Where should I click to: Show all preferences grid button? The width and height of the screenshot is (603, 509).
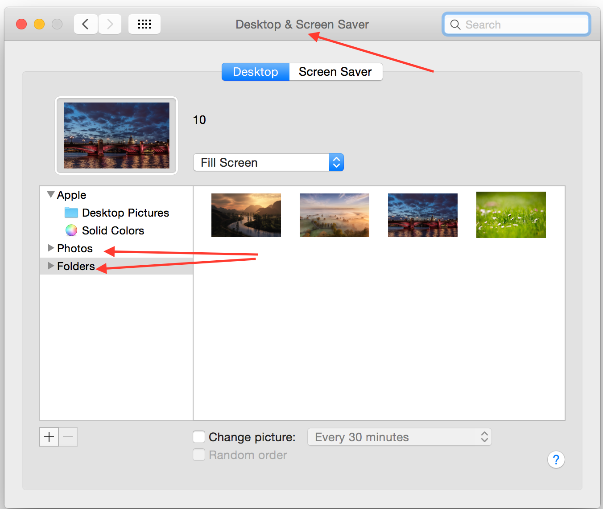(x=145, y=24)
